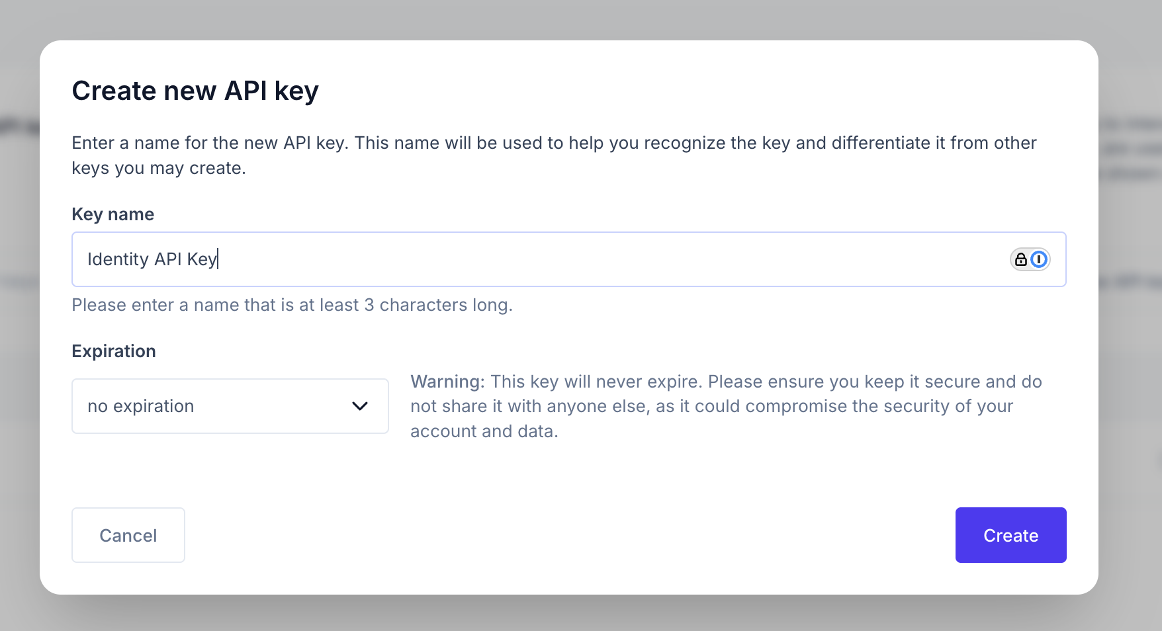Open 1Password autofill suggestions via its blue icon
This screenshot has width=1162, height=631.
point(1038,259)
